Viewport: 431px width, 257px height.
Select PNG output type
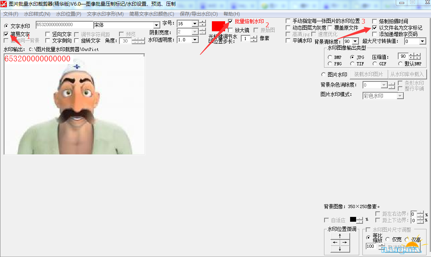330,64
